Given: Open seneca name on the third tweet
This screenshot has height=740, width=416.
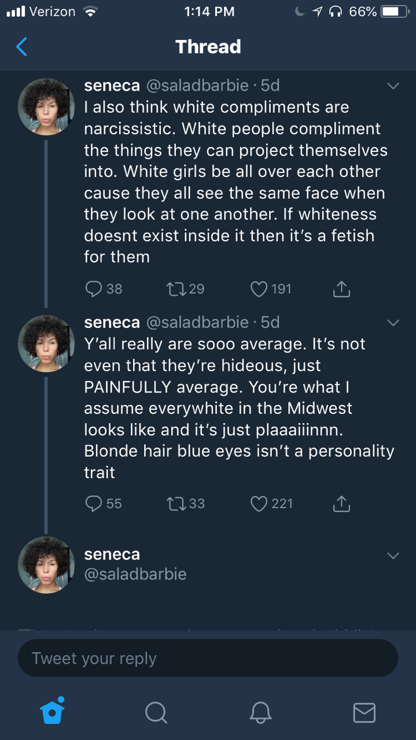Looking at the screenshot, I should (112, 554).
